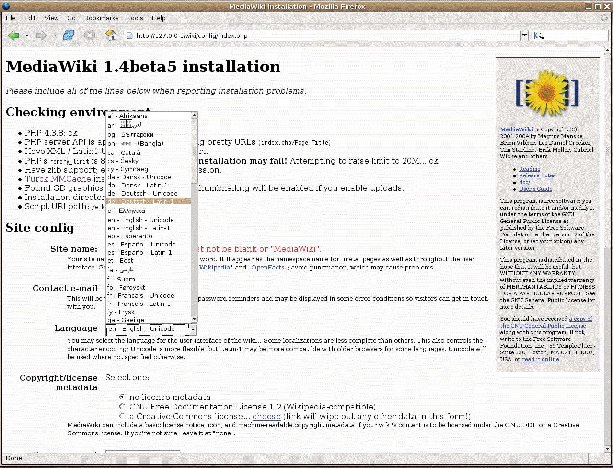Click the language list scrollbar thumb
The image size is (613, 468).
click(x=194, y=151)
